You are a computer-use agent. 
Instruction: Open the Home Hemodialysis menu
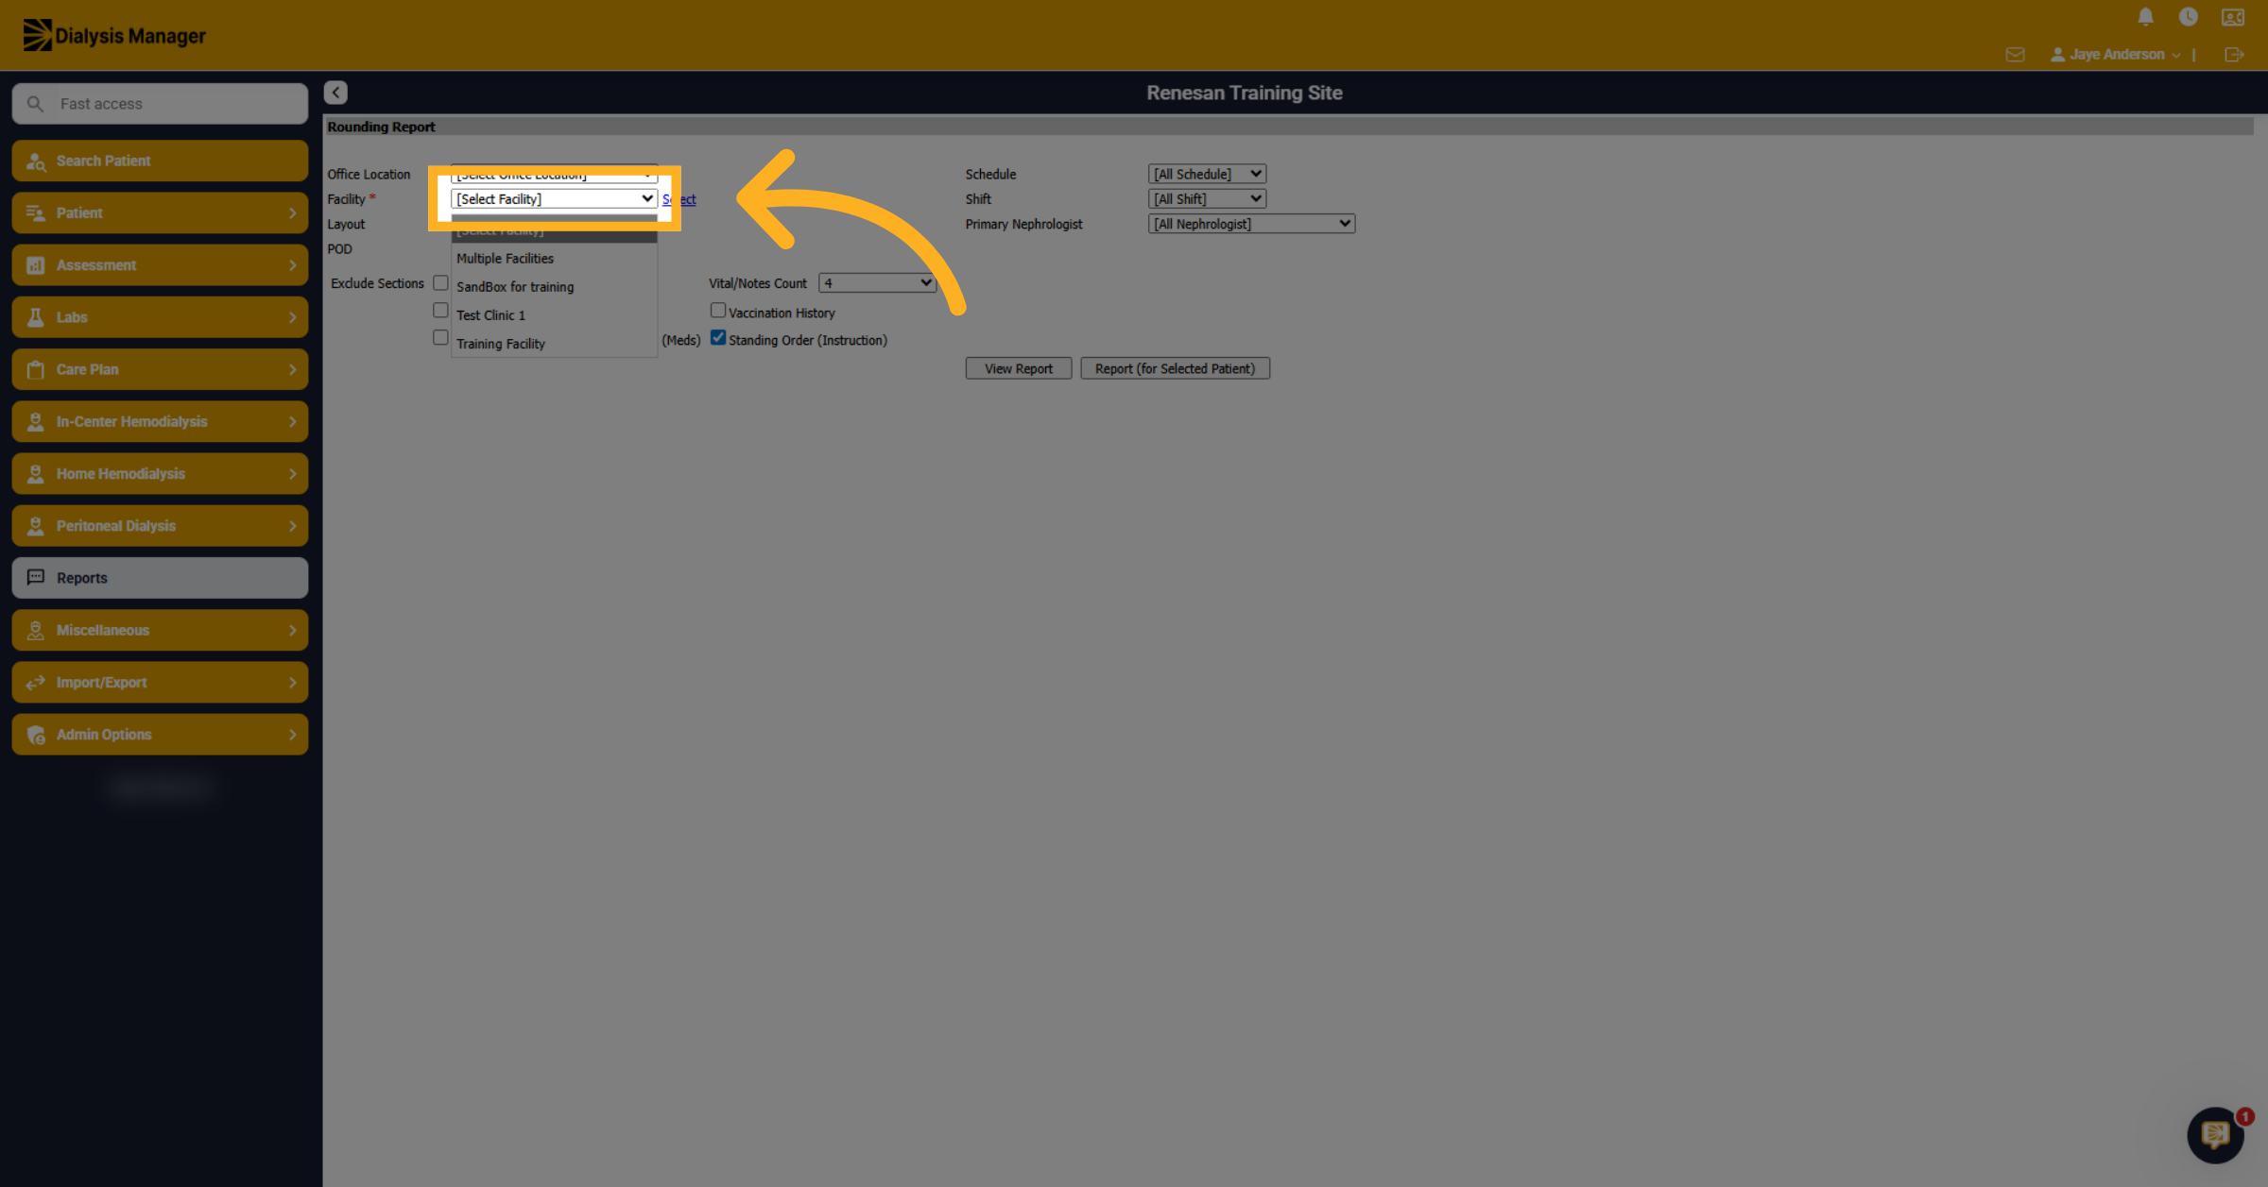point(160,473)
